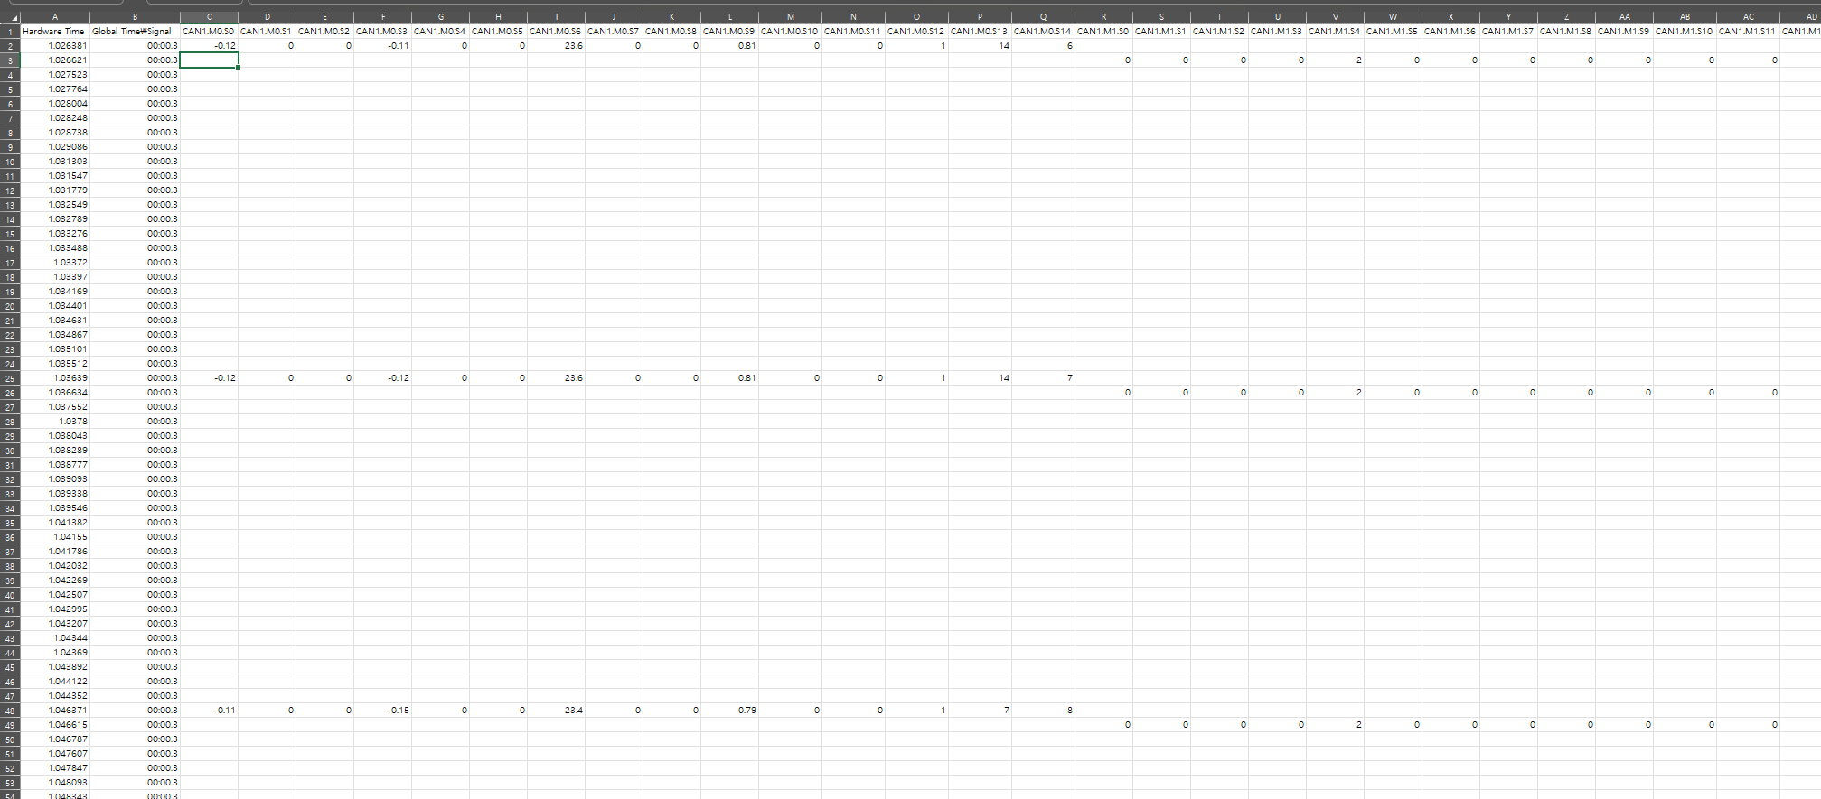
Task: Click the 00:00.3 cell in row 10
Action: tap(135, 162)
